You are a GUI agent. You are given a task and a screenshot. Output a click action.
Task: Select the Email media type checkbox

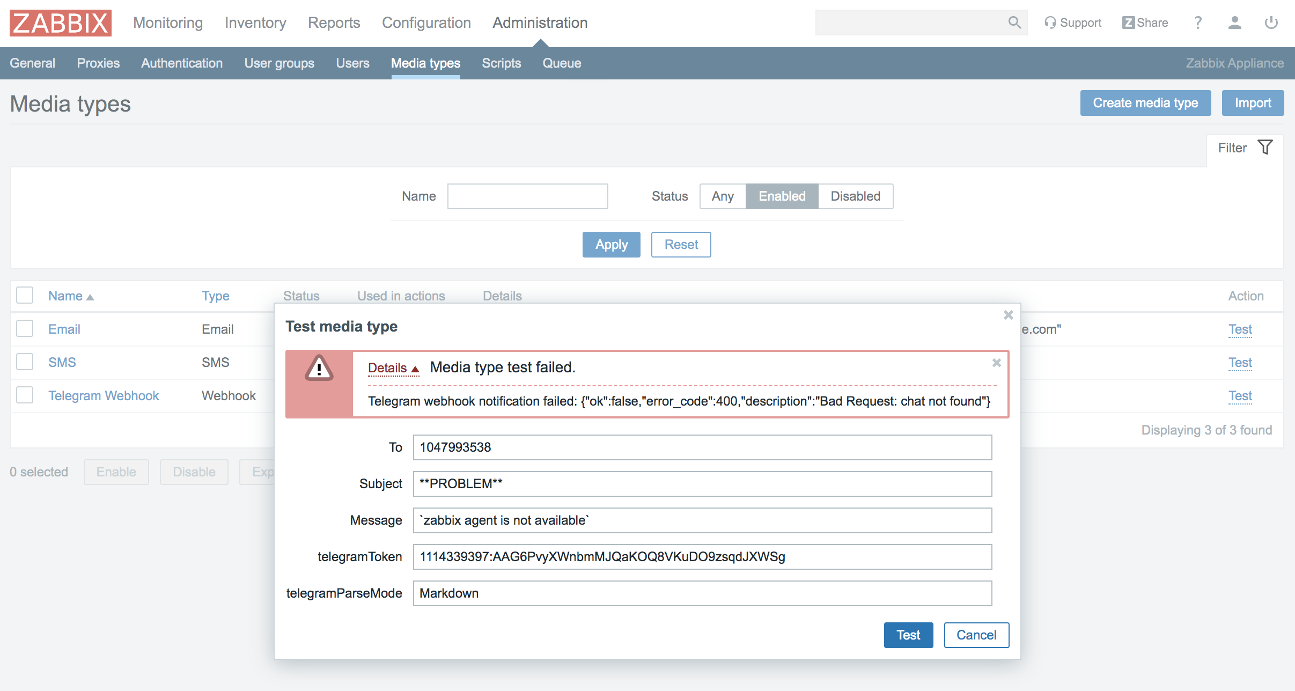25,329
